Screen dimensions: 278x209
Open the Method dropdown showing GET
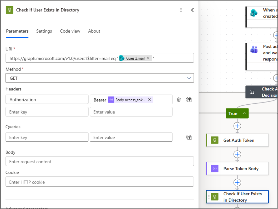(x=99, y=78)
